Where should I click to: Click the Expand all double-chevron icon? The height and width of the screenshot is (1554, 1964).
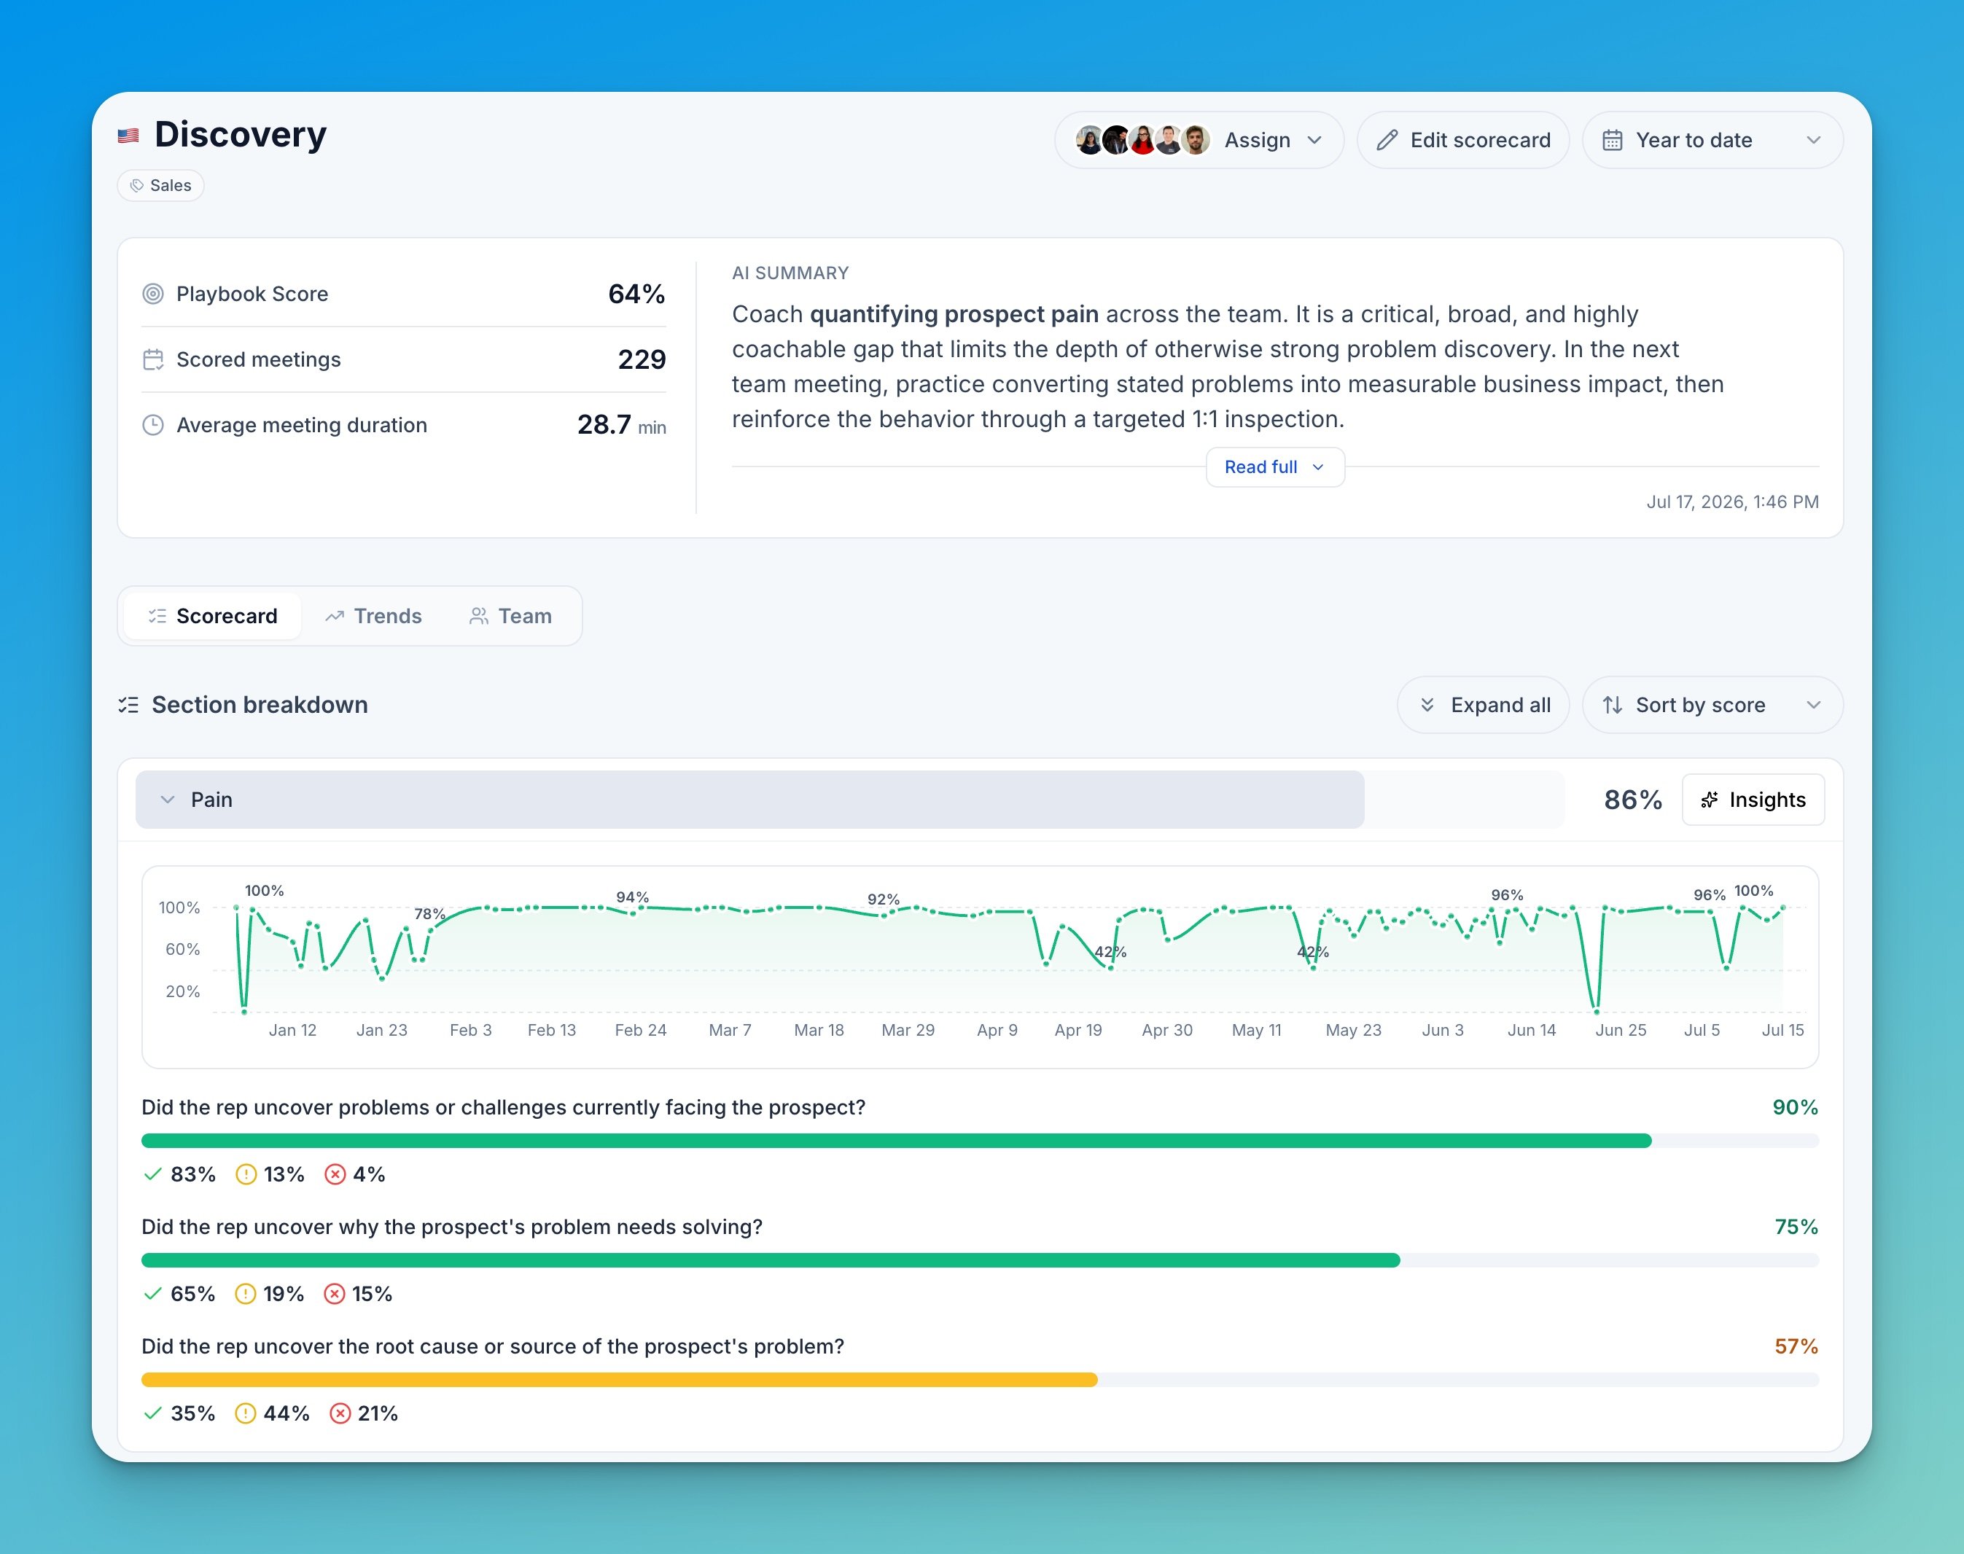click(x=1427, y=705)
